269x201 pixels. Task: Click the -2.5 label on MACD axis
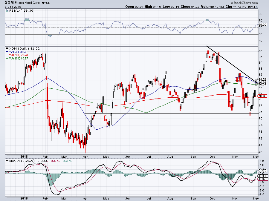click(x=262, y=194)
